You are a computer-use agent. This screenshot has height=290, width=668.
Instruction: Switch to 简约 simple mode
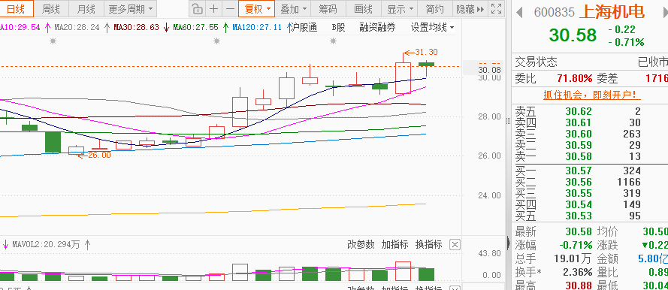point(434,9)
